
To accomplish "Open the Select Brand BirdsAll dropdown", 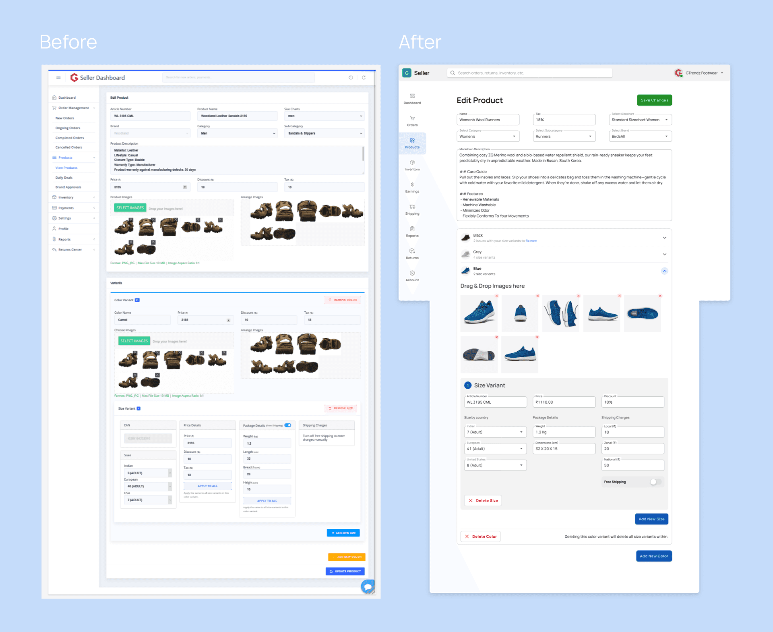I will pos(640,137).
